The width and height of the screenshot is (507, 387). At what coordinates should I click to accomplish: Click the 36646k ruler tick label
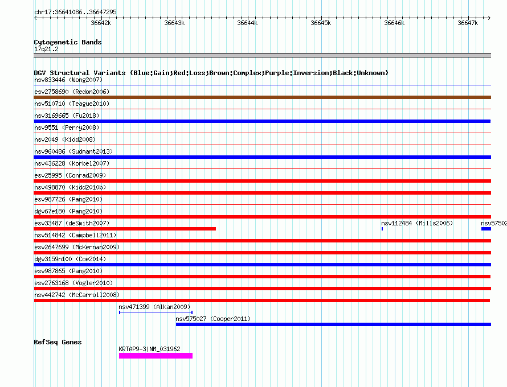(394, 23)
